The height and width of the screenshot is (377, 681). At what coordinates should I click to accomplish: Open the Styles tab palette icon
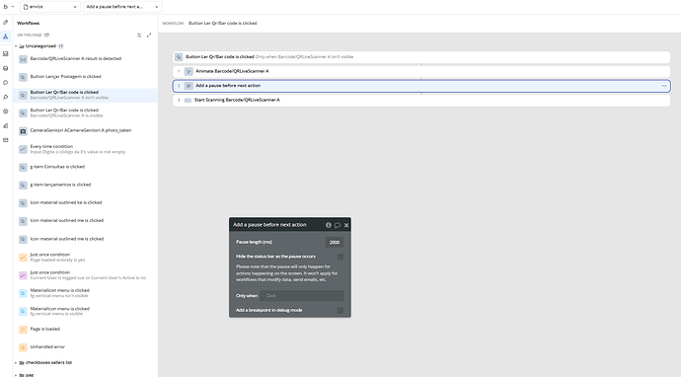pos(6,83)
